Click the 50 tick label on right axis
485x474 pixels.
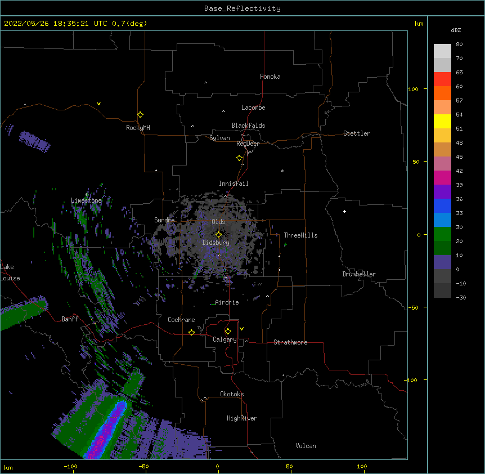pos(416,162)
